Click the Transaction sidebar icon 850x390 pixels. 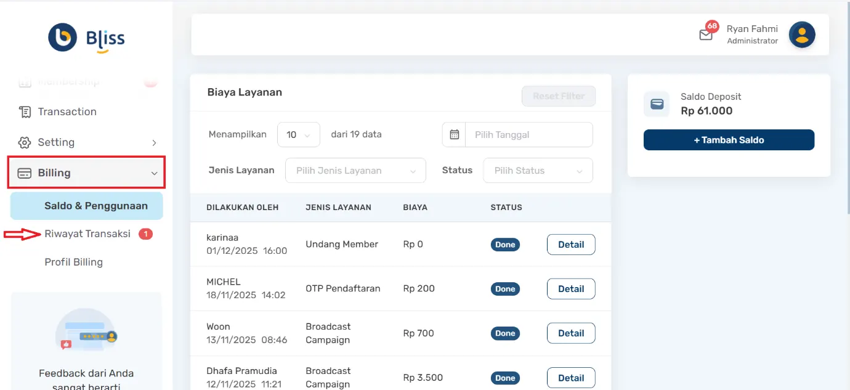click(25, 112)
